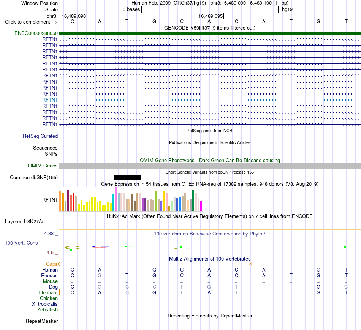Select the Common dbSNP(155) track label

(x=33, y=177)
